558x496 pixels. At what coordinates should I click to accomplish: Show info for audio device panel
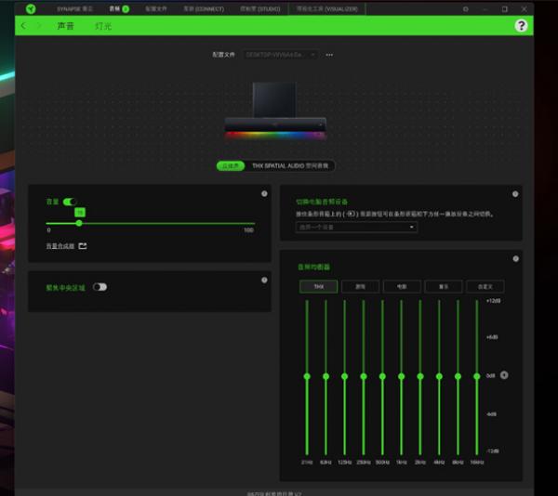515,194
